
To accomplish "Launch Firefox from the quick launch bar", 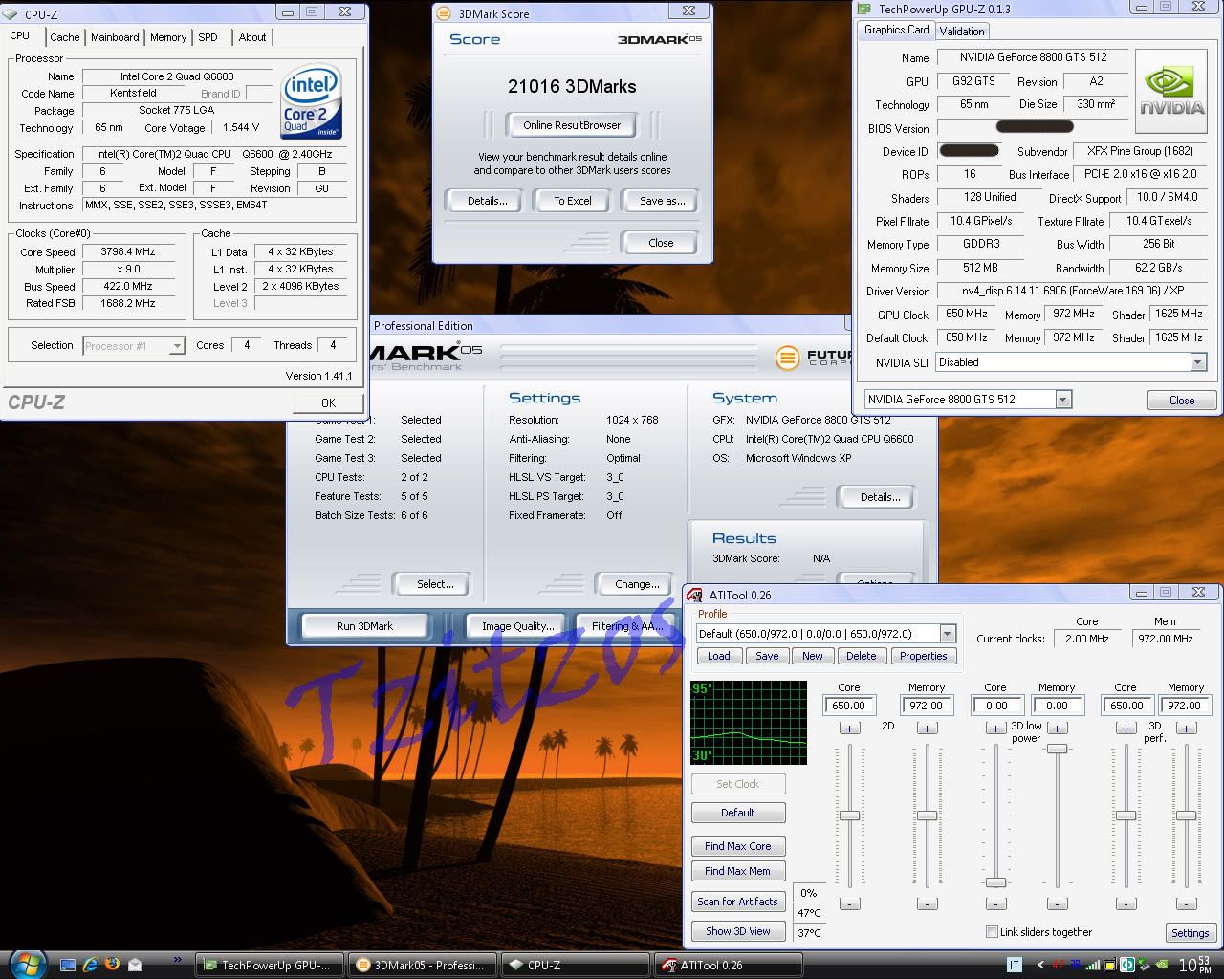I will pos(112,964).
